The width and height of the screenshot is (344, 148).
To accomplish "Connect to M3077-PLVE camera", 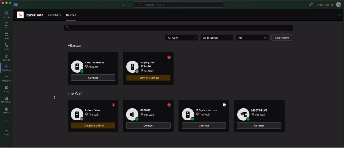I will point(259,125).
